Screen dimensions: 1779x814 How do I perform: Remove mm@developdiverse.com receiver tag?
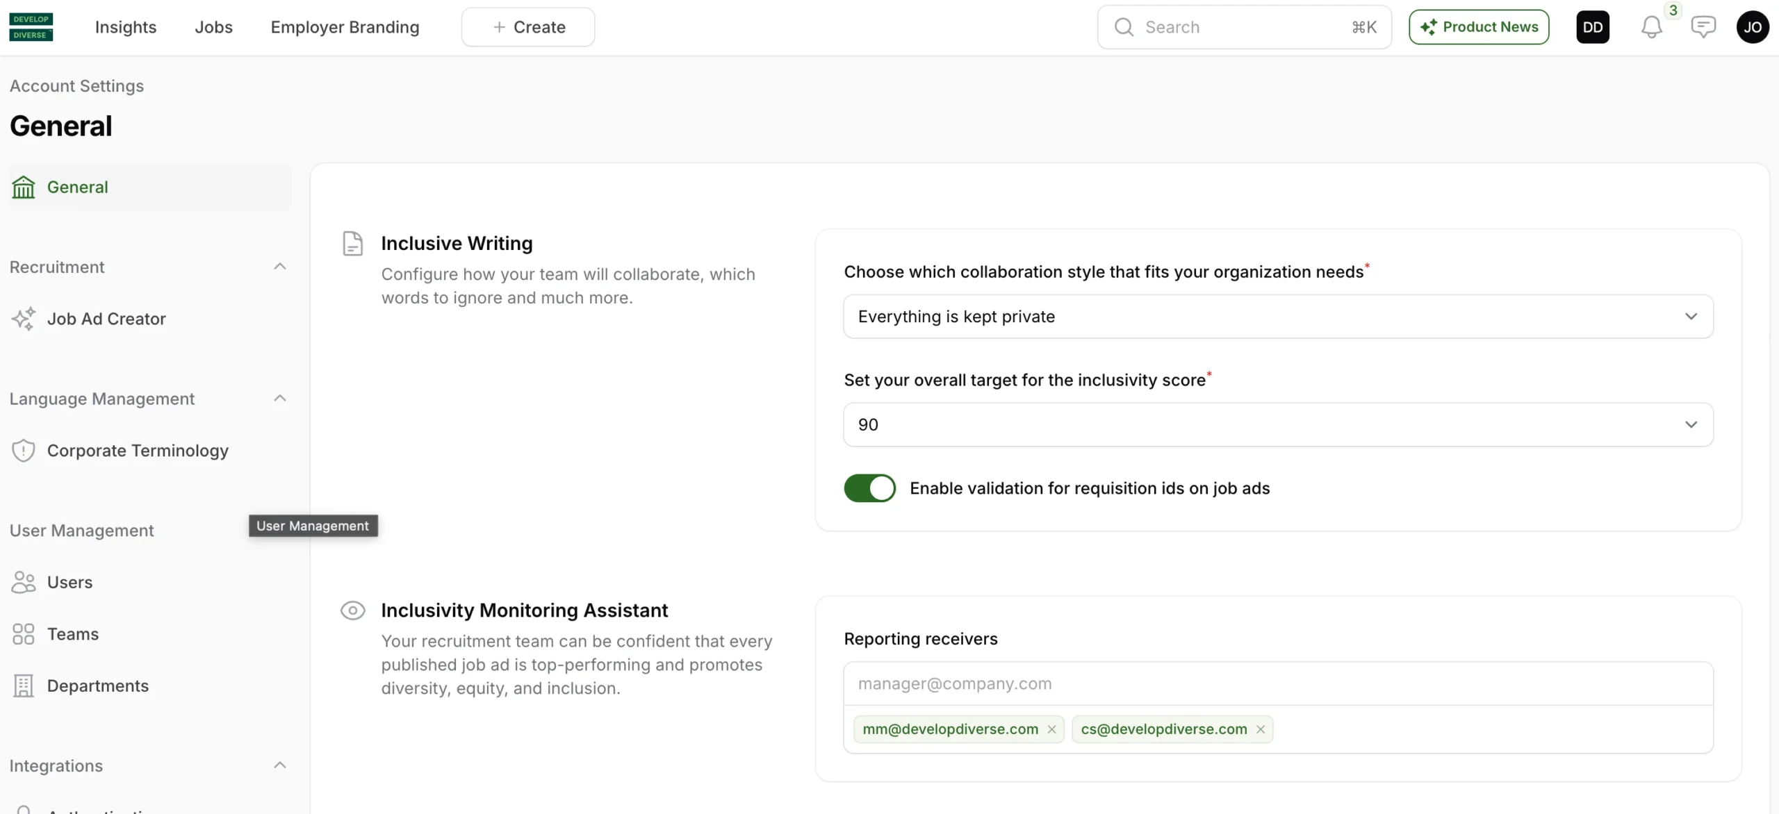tap(1051, 729)
